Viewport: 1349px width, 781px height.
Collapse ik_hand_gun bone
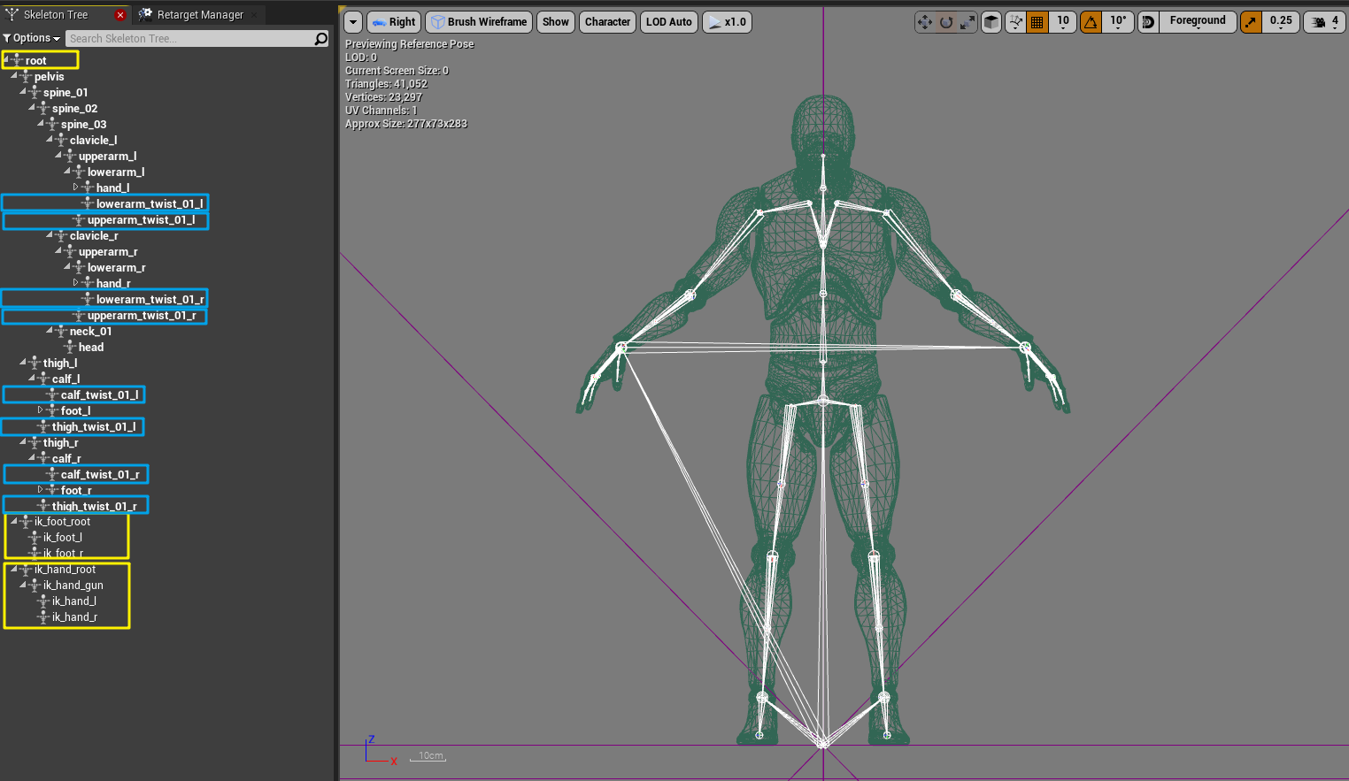(x=23, y=586)
